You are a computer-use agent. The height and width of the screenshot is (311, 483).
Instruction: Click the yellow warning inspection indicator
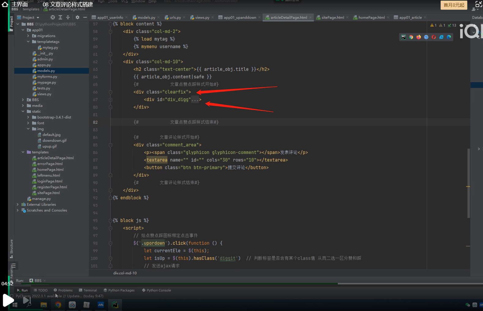[x=433, y=25]
